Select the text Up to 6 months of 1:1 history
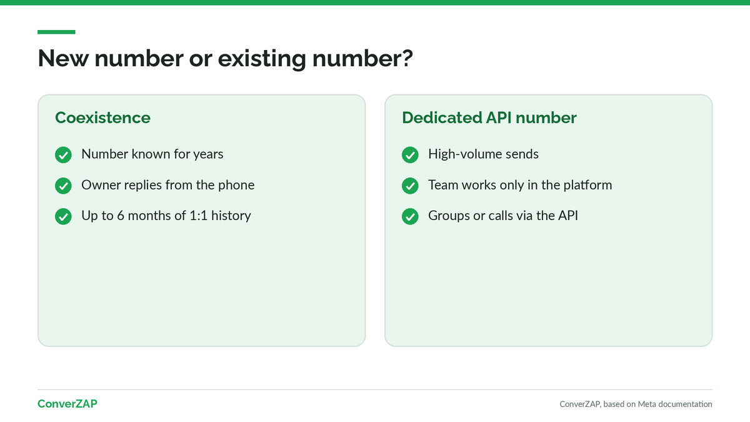The height and width of the screenshot is (422, 750). click(x=166, y=216)
